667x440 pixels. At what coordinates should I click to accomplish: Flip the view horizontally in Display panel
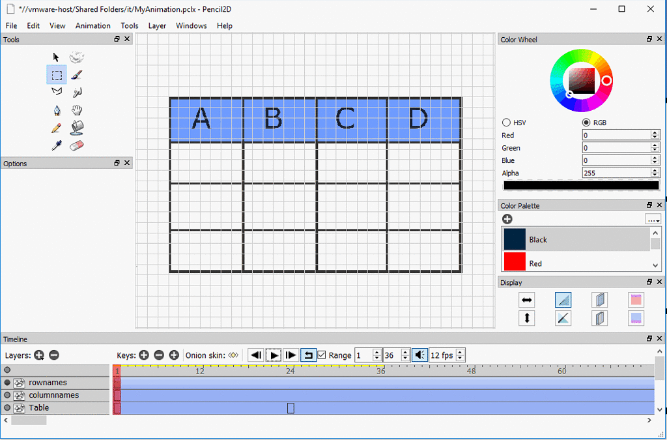pyautogui.click(x=526, y=300)
